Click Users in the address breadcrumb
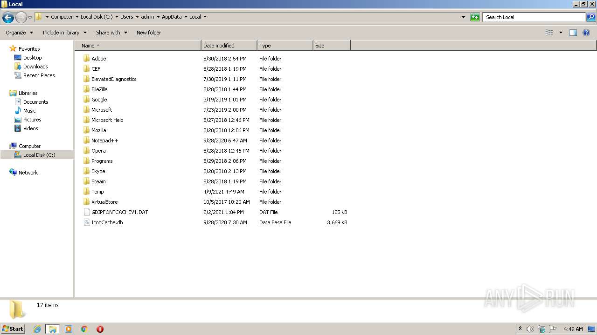Screen dimensions: 597x335 tap(126, 17)
